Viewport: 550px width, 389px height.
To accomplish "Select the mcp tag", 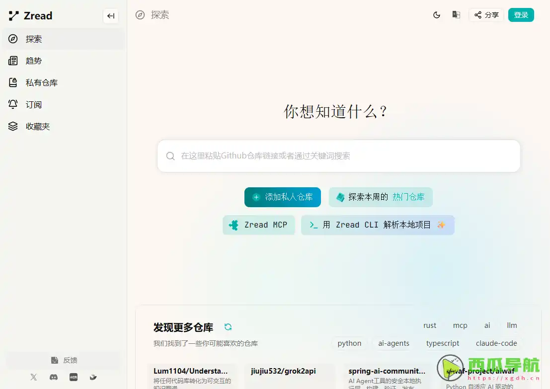I will coord(460,325).
